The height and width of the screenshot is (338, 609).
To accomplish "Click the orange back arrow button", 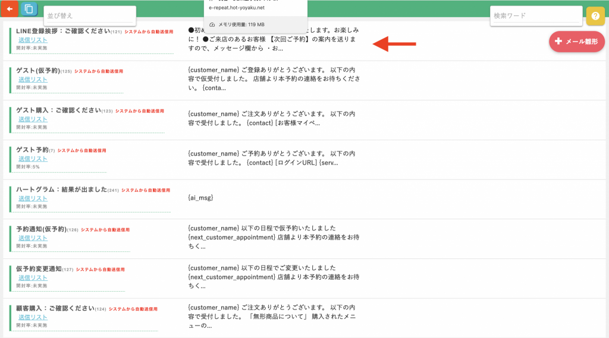I will click(10, 8).
